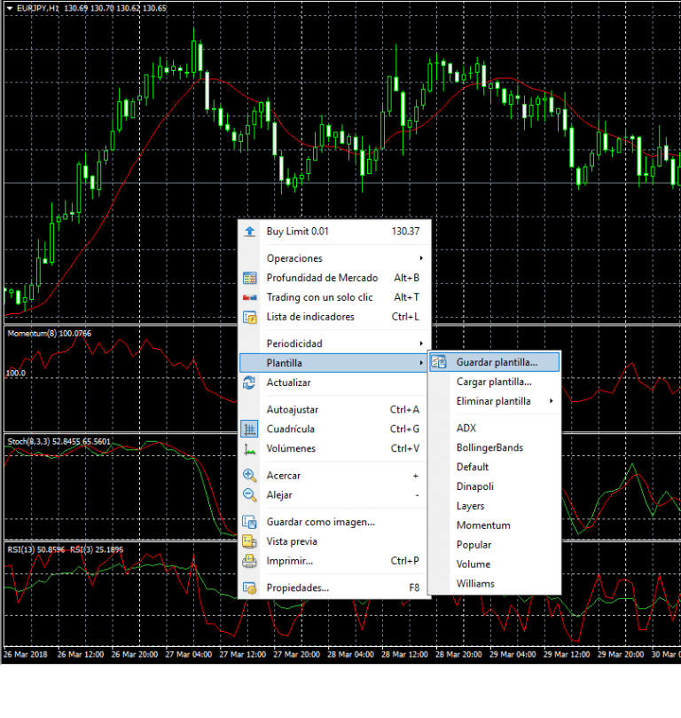
Task: Open Lista de indicadores
Action: pos(334,317)
